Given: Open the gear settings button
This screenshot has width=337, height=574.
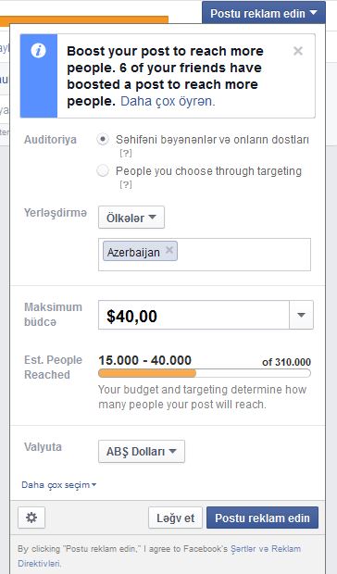Looking at the screenshot, I should tap(31, 518).
